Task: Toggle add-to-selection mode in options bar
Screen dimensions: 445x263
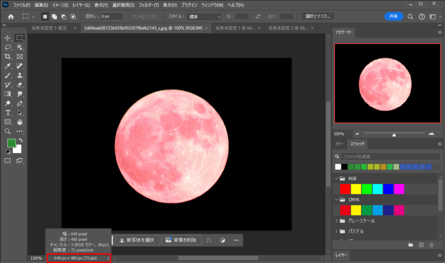Action: pyautogui.click(x=54, y=16)
